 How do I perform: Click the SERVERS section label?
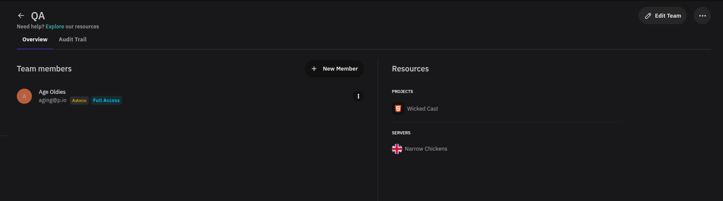tap(401, 133)
